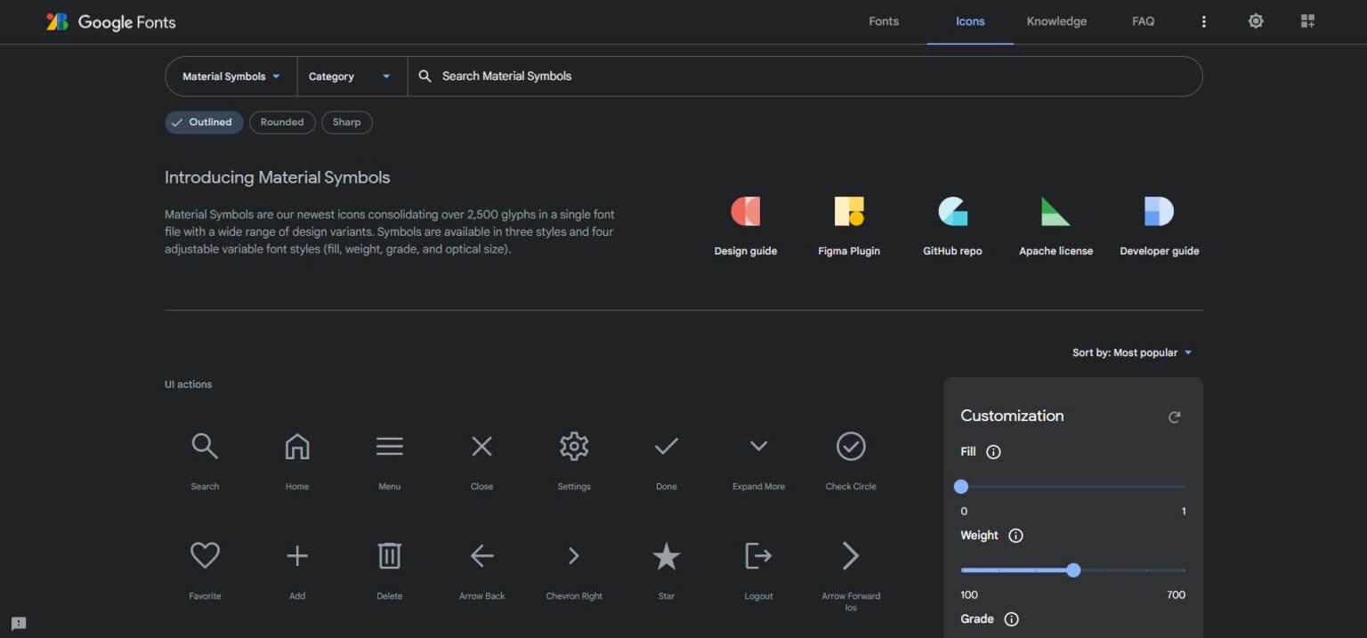Click the Arrow Back icon
Screen dimensions: 1367x638
point(481,555)
